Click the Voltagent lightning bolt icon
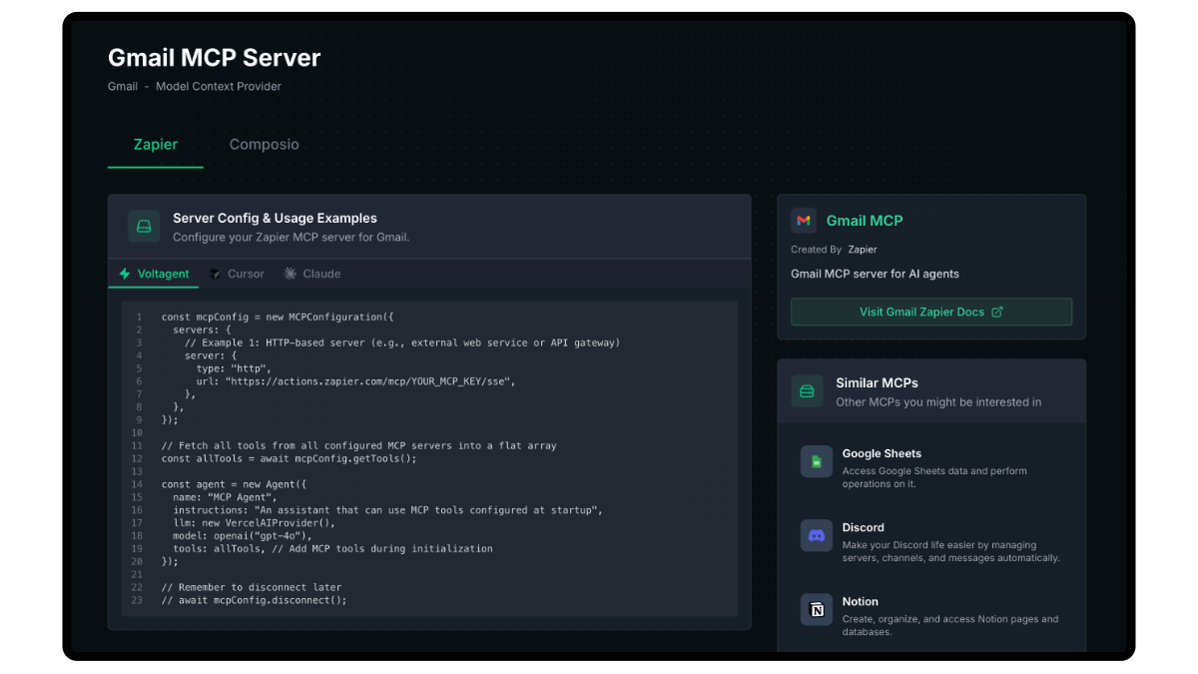 (x=125, y=274)
